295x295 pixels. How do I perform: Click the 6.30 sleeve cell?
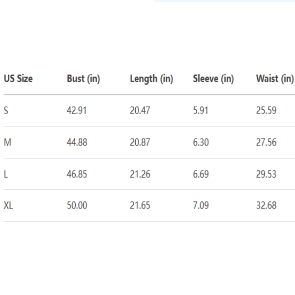pyautogui.click(x=201, y=143)
